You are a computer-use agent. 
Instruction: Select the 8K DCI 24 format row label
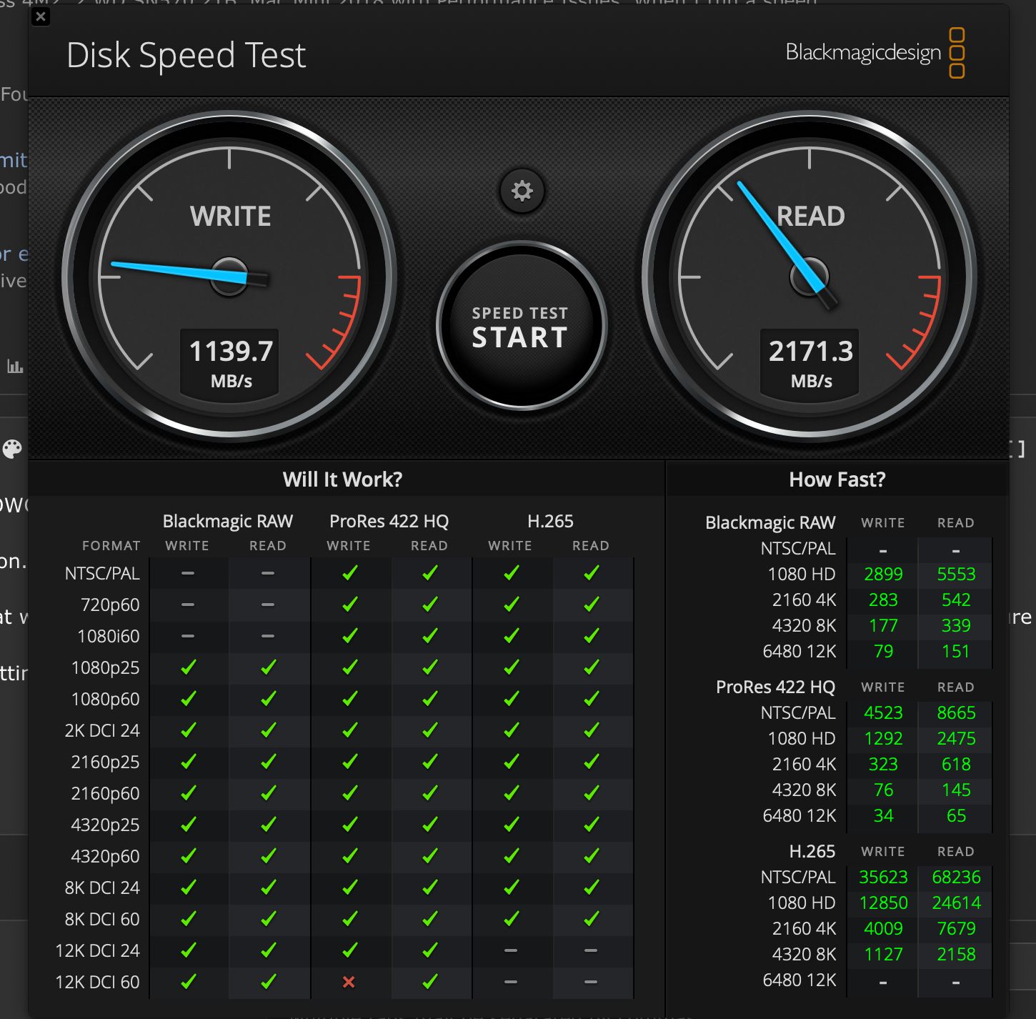[102, 888]
